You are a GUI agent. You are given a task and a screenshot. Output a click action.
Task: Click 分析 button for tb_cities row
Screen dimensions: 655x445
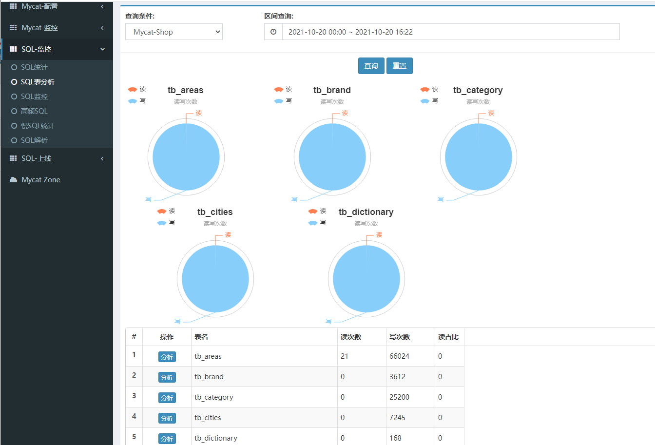(167, 418)
